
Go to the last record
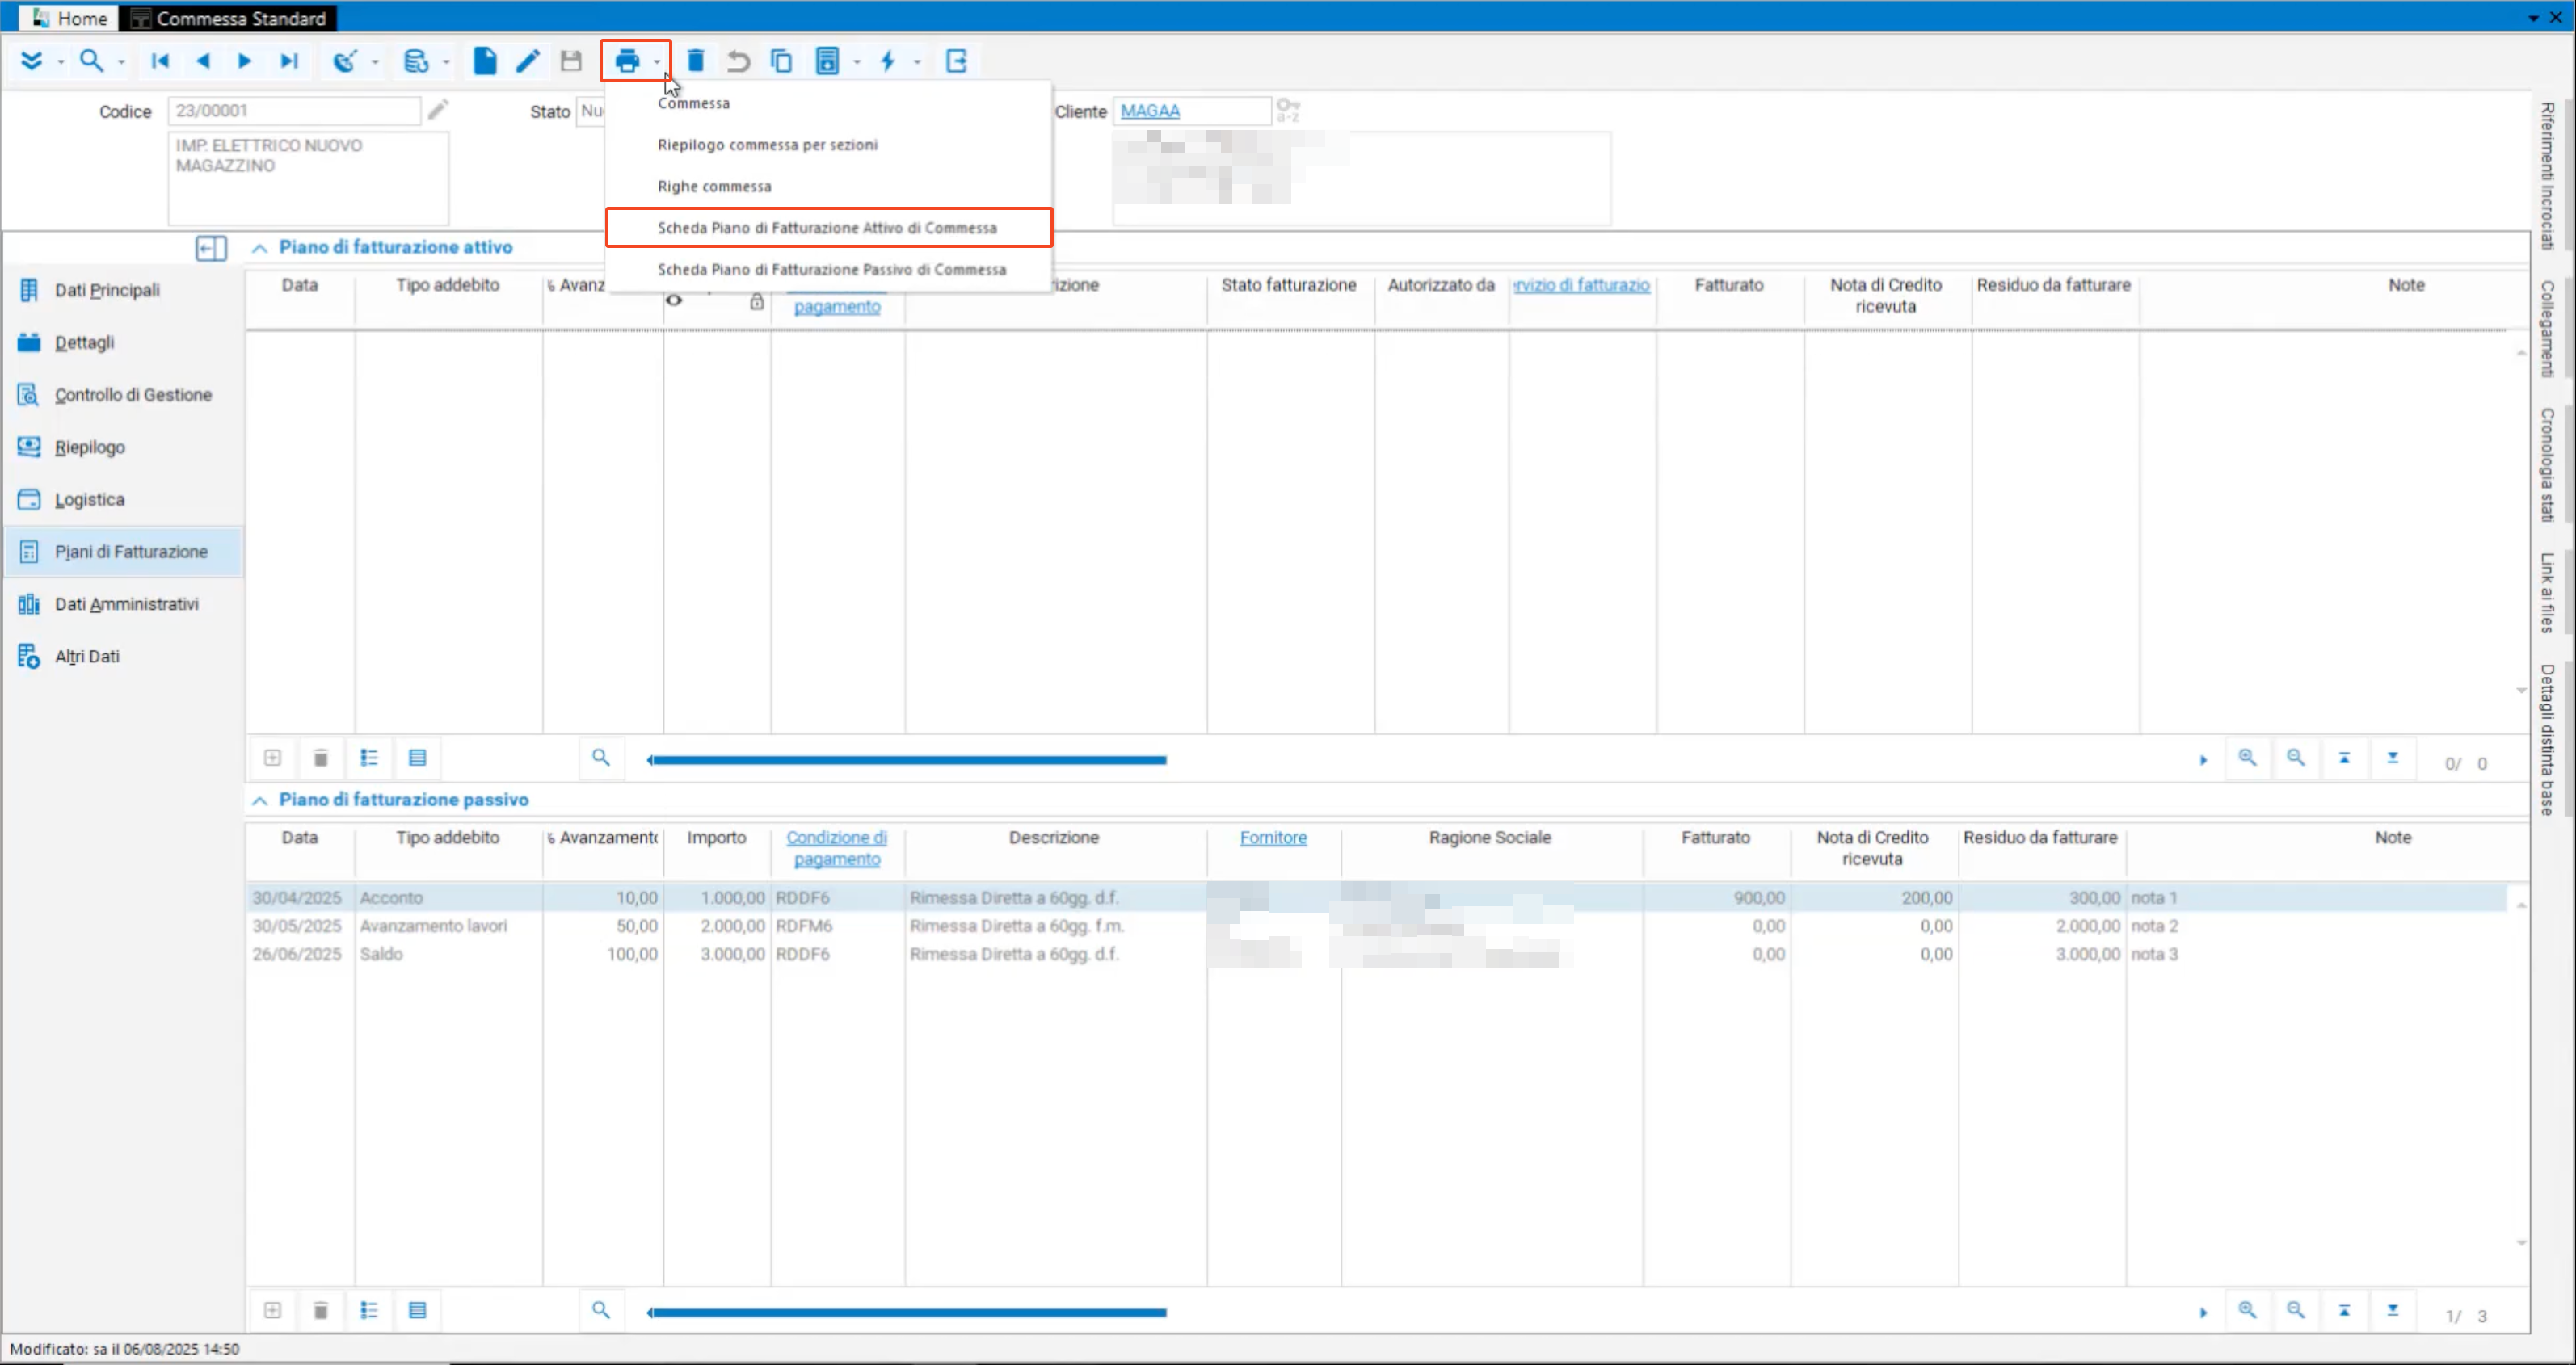pyautogui.click(x=289, y=61)
